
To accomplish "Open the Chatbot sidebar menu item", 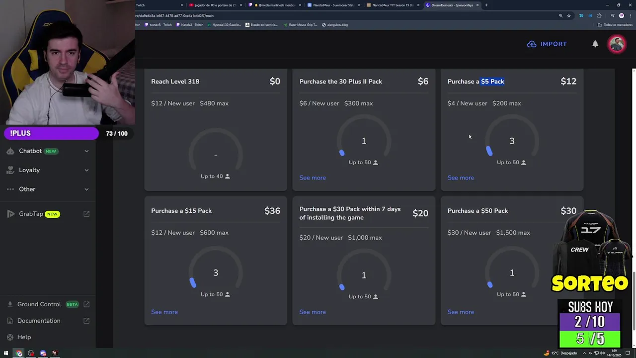I will tap(48, 151).
